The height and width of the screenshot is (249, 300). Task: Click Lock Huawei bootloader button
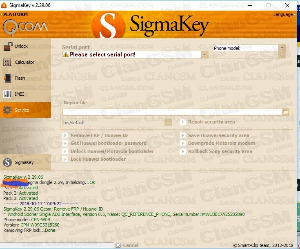94,159
